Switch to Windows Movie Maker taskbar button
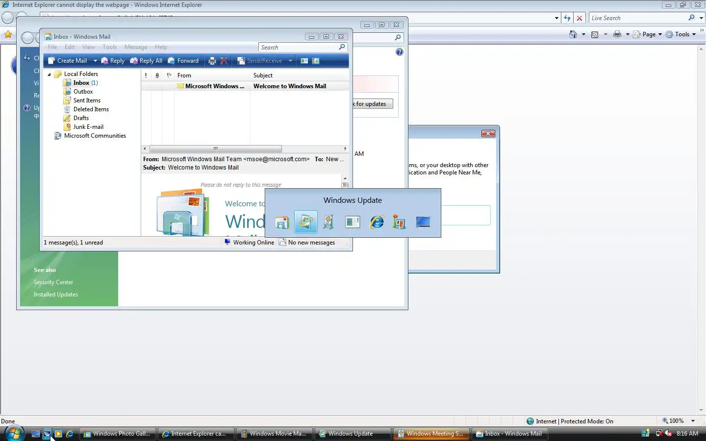 tap(274, 434)
